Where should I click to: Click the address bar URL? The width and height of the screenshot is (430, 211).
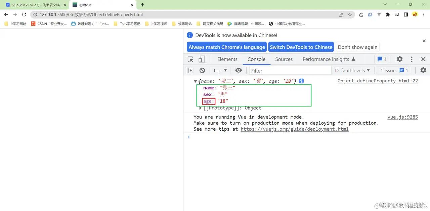click(91, 15)
